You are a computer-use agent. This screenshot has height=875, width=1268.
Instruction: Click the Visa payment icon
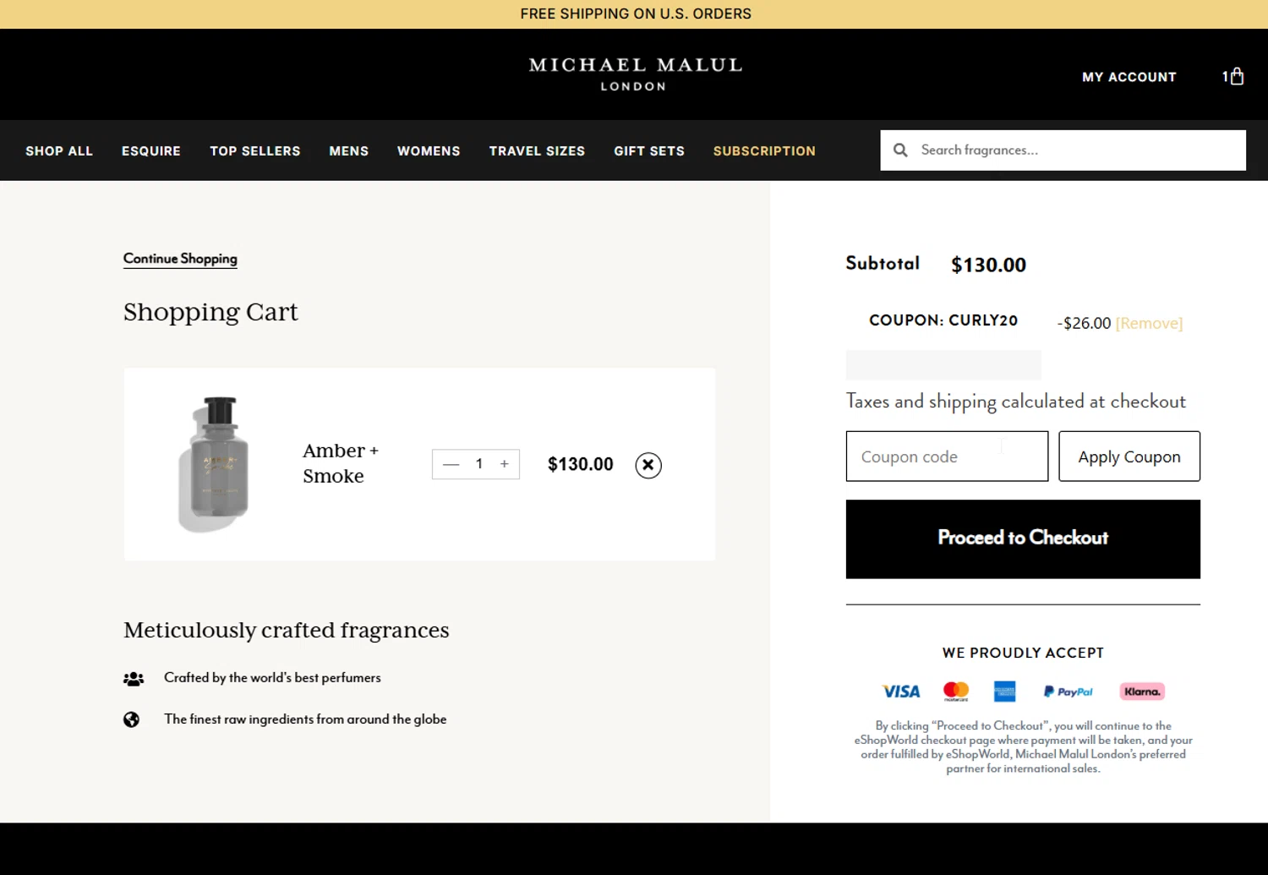(x=901, y=692)
